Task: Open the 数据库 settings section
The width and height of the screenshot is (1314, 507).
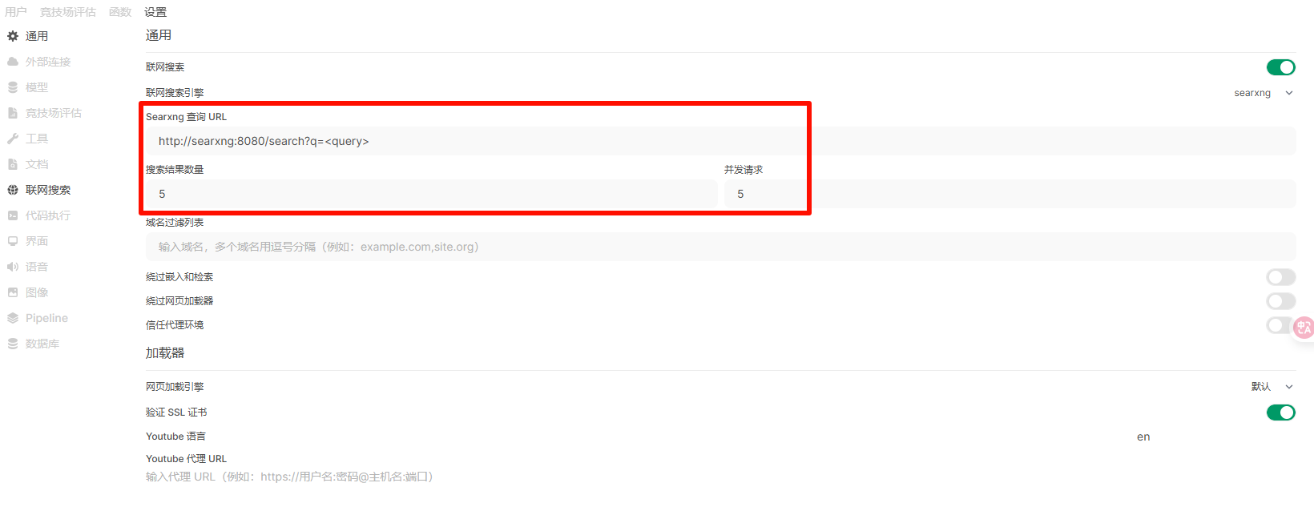Action: tap(42, 344)
